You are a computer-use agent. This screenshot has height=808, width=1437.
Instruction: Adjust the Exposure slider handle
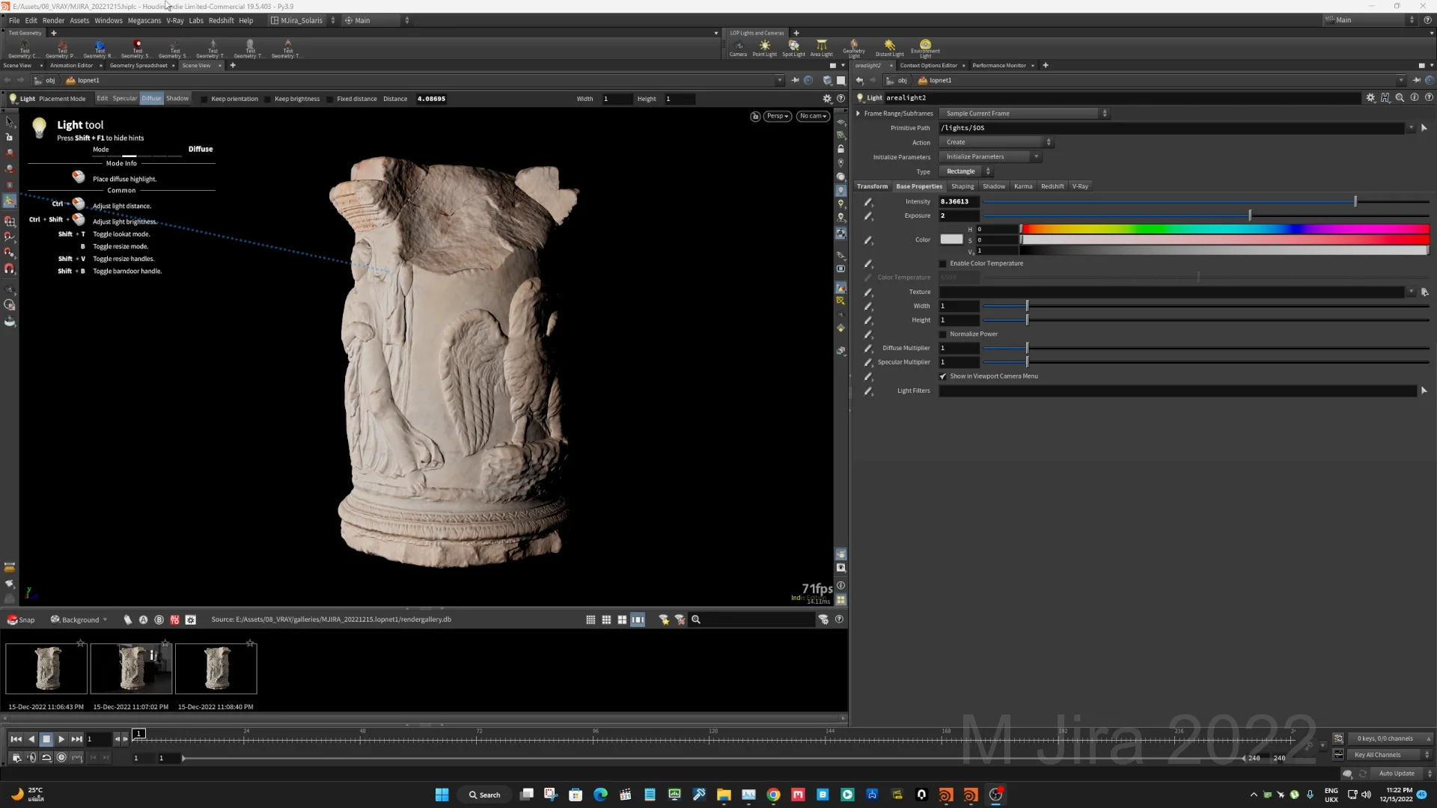(1250, 215)
